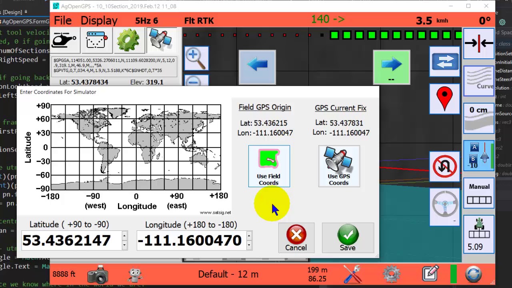The width and height of the screenshot is (512, 288).
Task: Increase longitude with up spinner arrow
Action: coord(249,236)
